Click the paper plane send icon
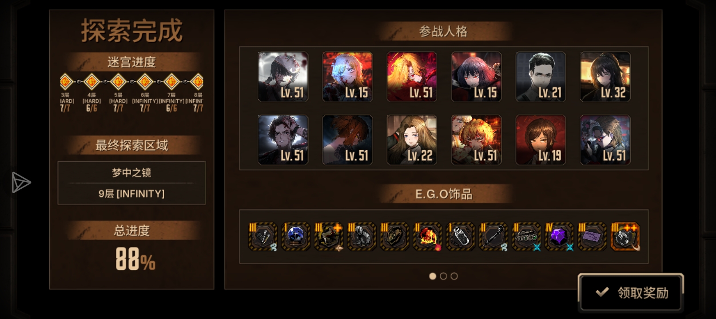This screenshot has height=319, width=716. coord(20,182)
